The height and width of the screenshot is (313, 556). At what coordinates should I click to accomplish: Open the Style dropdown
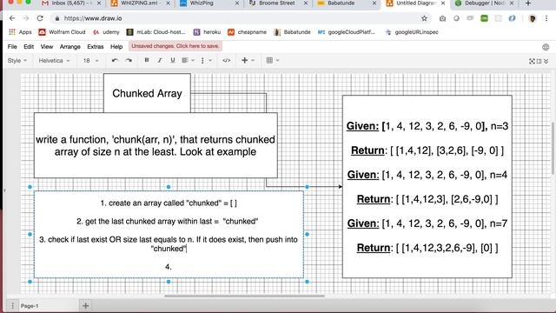point(17,61)
